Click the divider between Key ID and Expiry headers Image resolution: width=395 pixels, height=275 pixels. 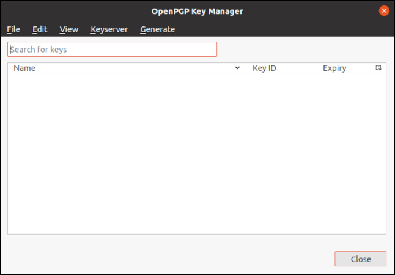(x=317, y=68)
